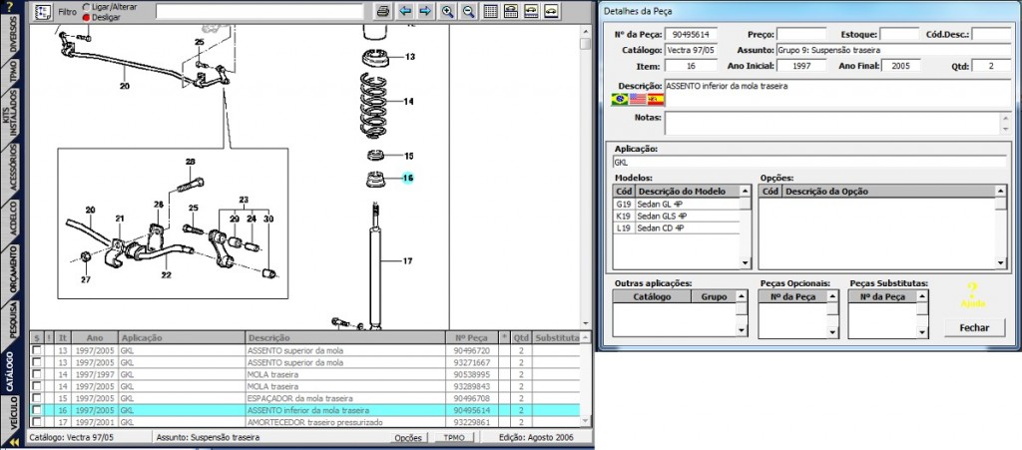
Task: Switch the description to Portuguese with the Brazil flag
Action: coord(619,99)
